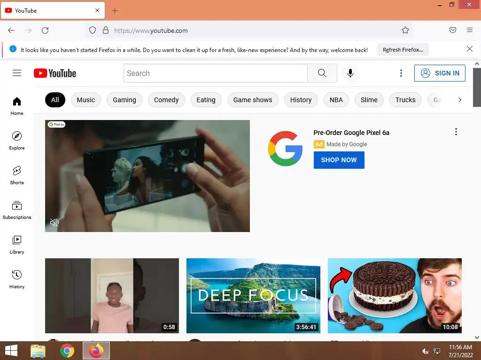Open Shorts in sidebar
Screen dimensions: 481x360
pos(17,175)
